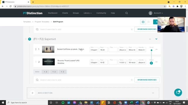
Task: Open the three-dot menu for Barbell Calf Raise row
Action: pos(157,49)
